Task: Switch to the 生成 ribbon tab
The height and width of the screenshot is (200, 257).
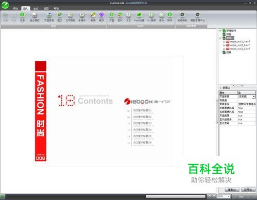Action: 36,8
